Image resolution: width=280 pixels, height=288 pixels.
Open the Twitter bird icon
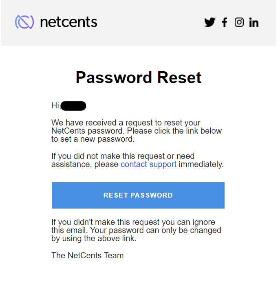pos(209,22)
